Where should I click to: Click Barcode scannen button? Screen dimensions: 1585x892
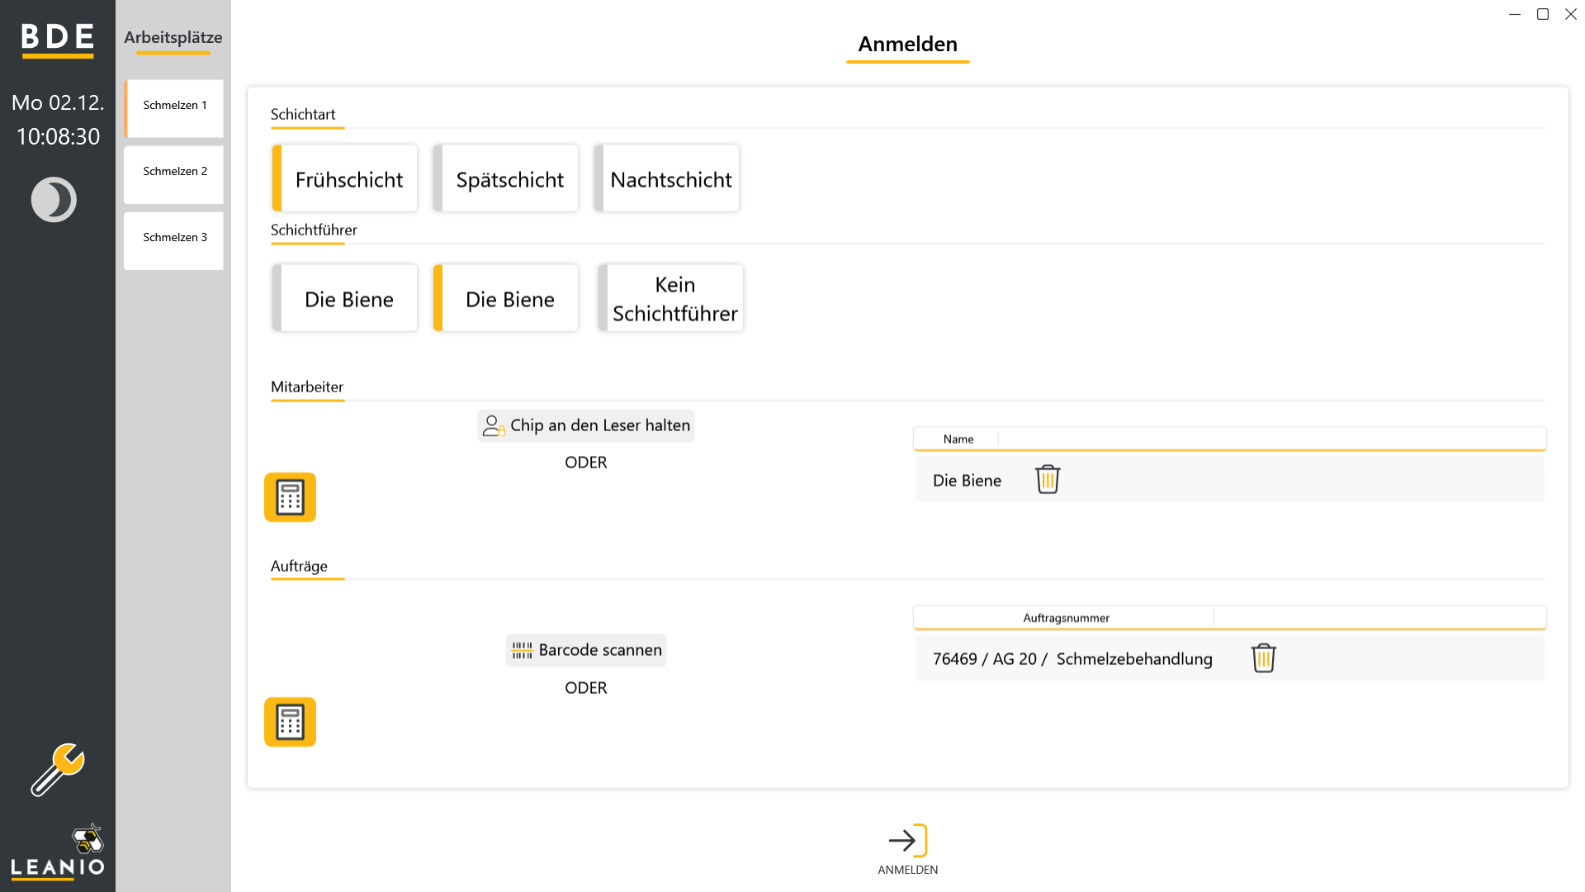tap(586, 650)
